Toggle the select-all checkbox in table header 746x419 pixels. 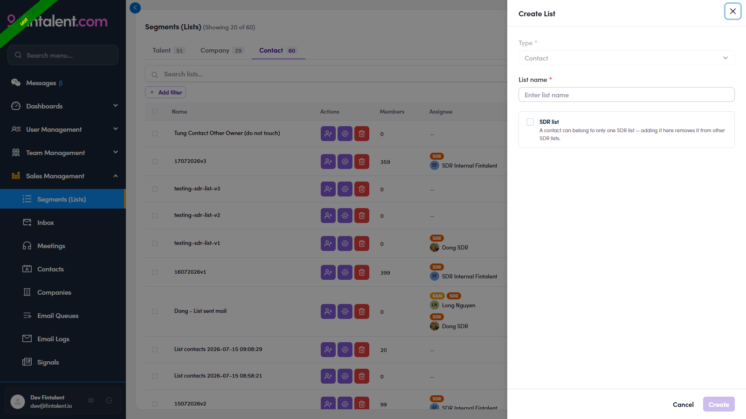point(155,111)
